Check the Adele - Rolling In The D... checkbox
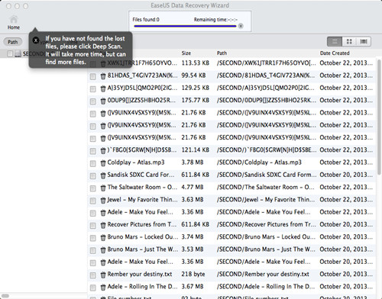 point(93,288)
